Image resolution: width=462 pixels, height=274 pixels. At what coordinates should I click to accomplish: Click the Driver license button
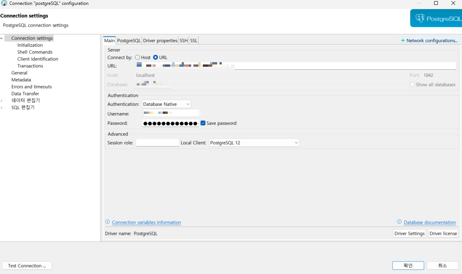443,233
